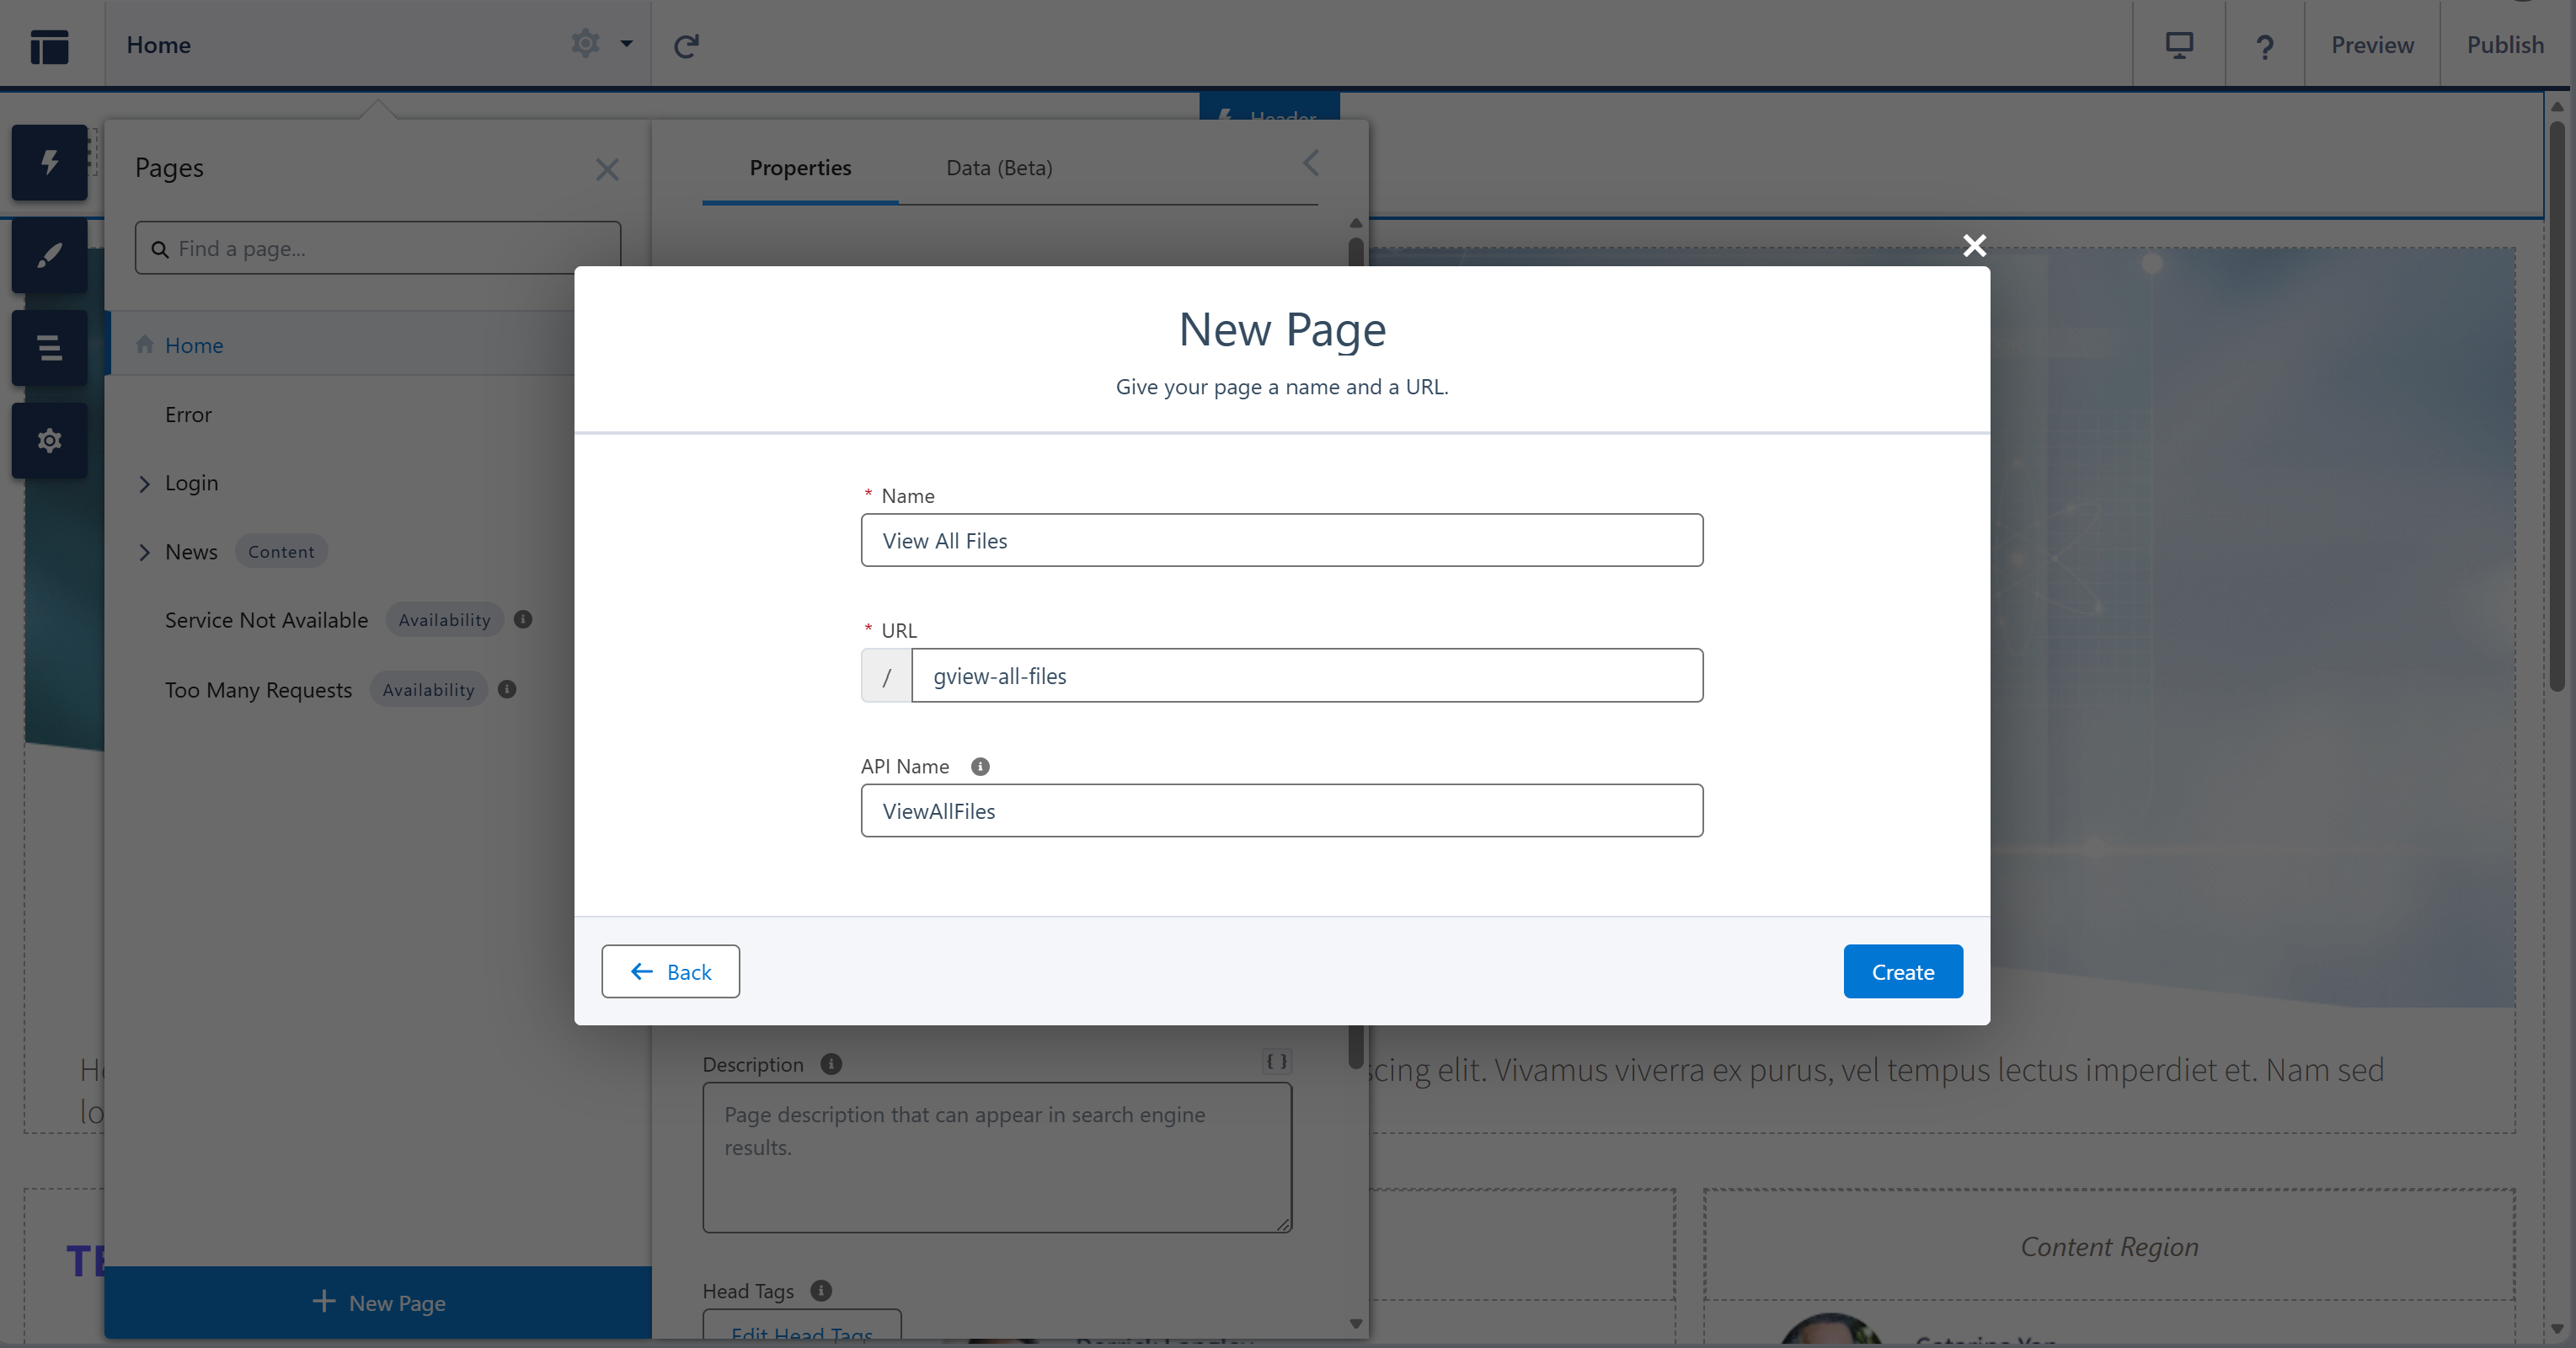This screenshot has height=1348, width=2576.
Task: Open the page settings gear in top bar
Action: [x=585, y=44]
